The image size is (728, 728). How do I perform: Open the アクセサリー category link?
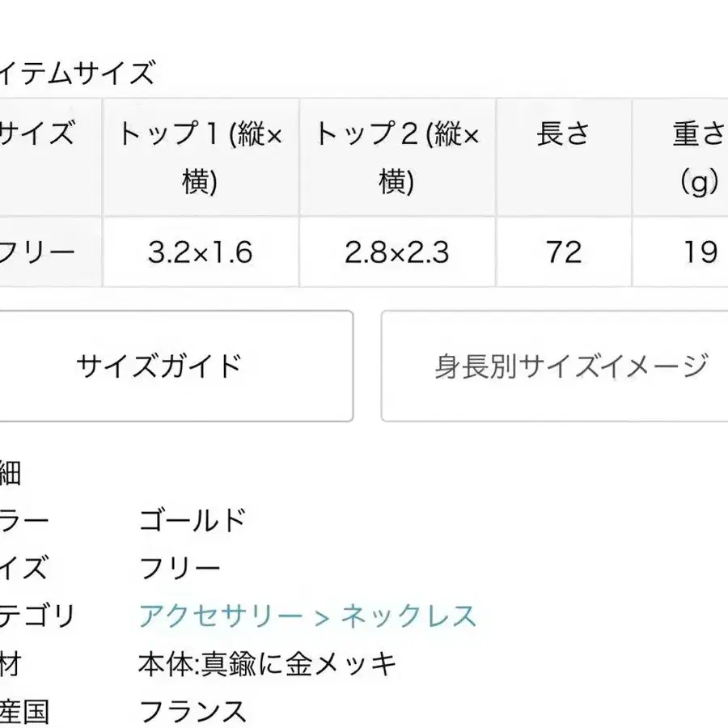pyautogui.click(x=221, y=616)
